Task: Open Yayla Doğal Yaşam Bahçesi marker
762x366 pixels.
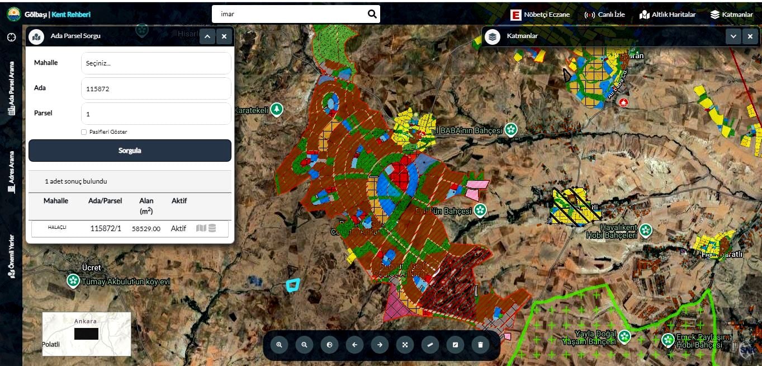Action: [x=624, y=336]
